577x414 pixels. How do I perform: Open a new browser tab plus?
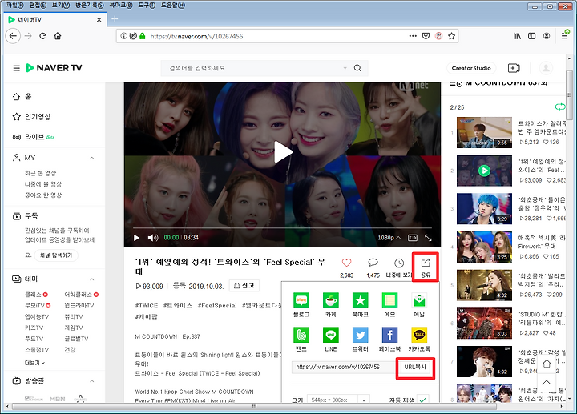click(x=115, y=19)
